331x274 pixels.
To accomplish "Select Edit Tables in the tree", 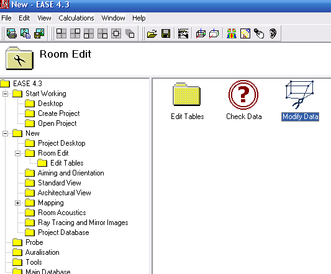I will tap(67, 163).
